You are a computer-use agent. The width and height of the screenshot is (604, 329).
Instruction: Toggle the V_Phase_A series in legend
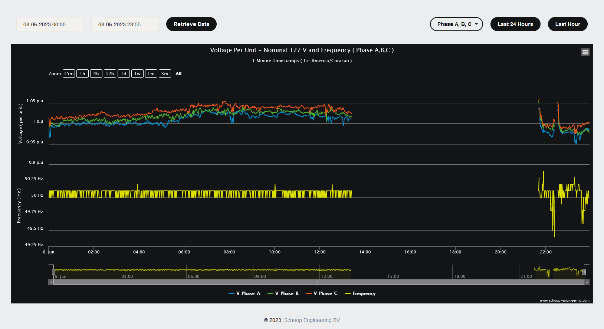click(x=244, y=293)
